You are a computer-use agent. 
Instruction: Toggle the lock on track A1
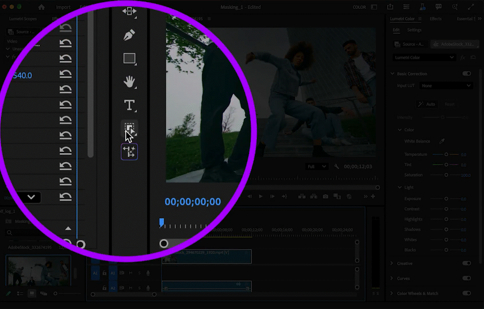[104, 273]
